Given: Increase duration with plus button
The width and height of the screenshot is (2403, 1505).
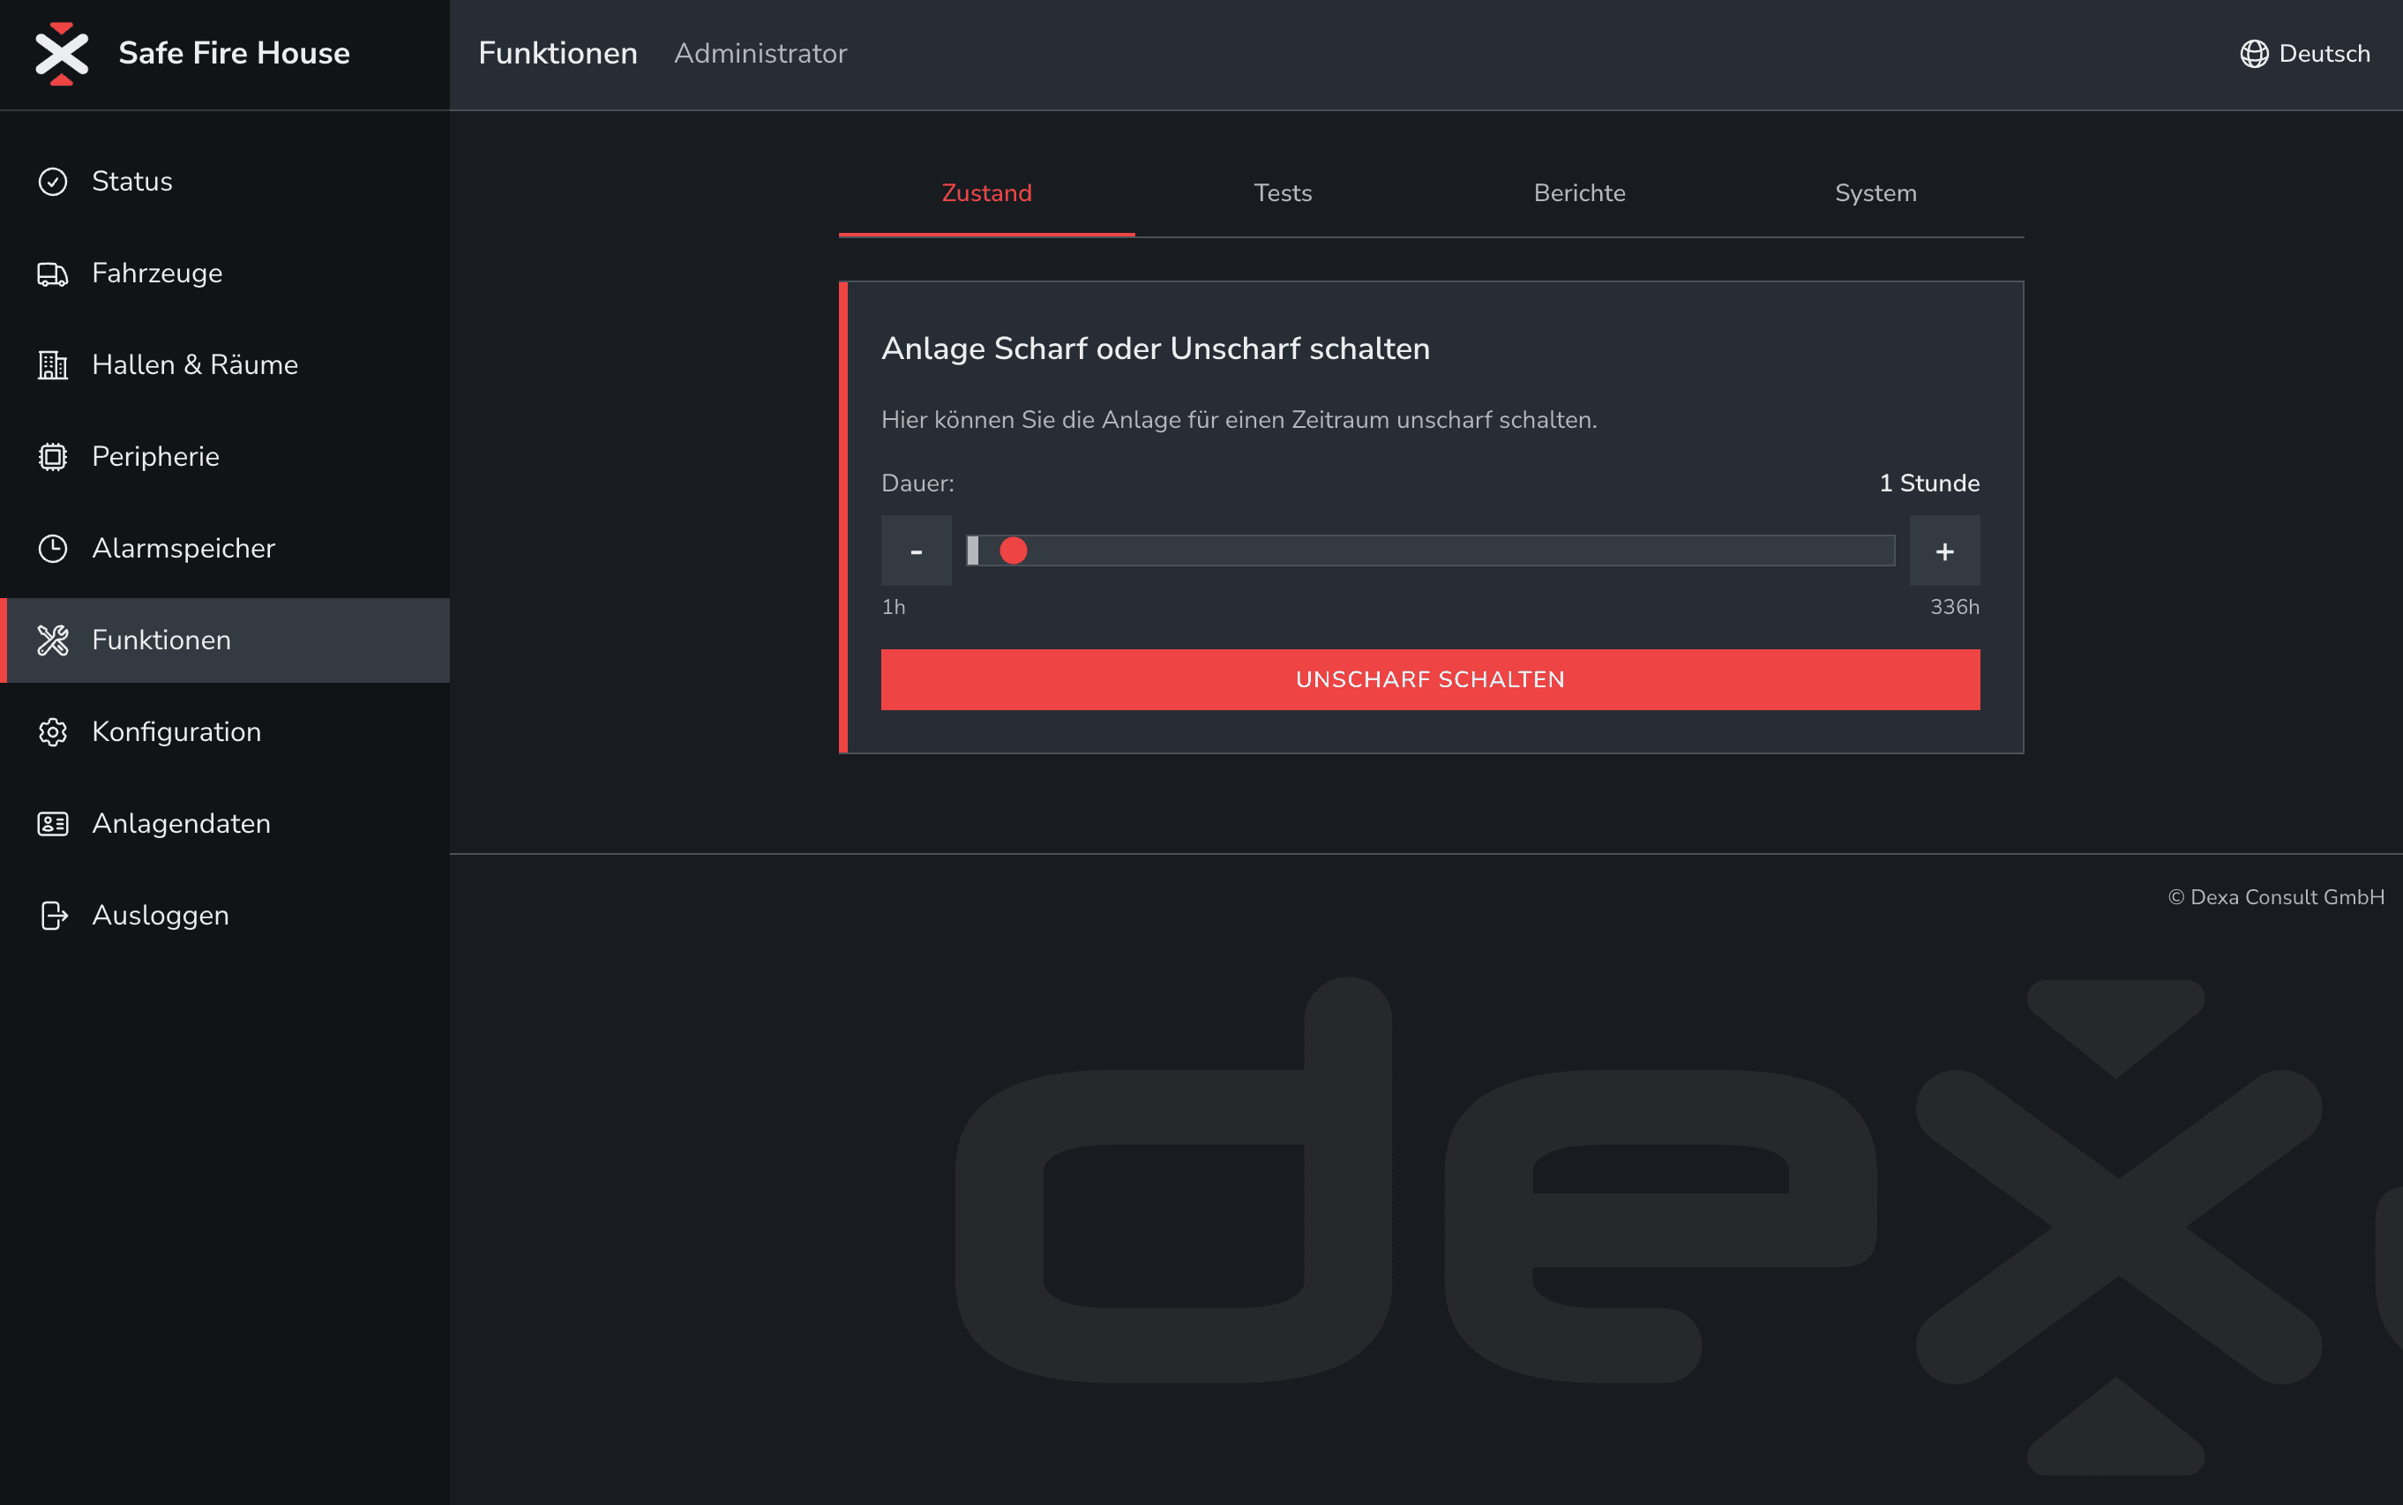Looking at the screenshot, I should (1944, 550).
